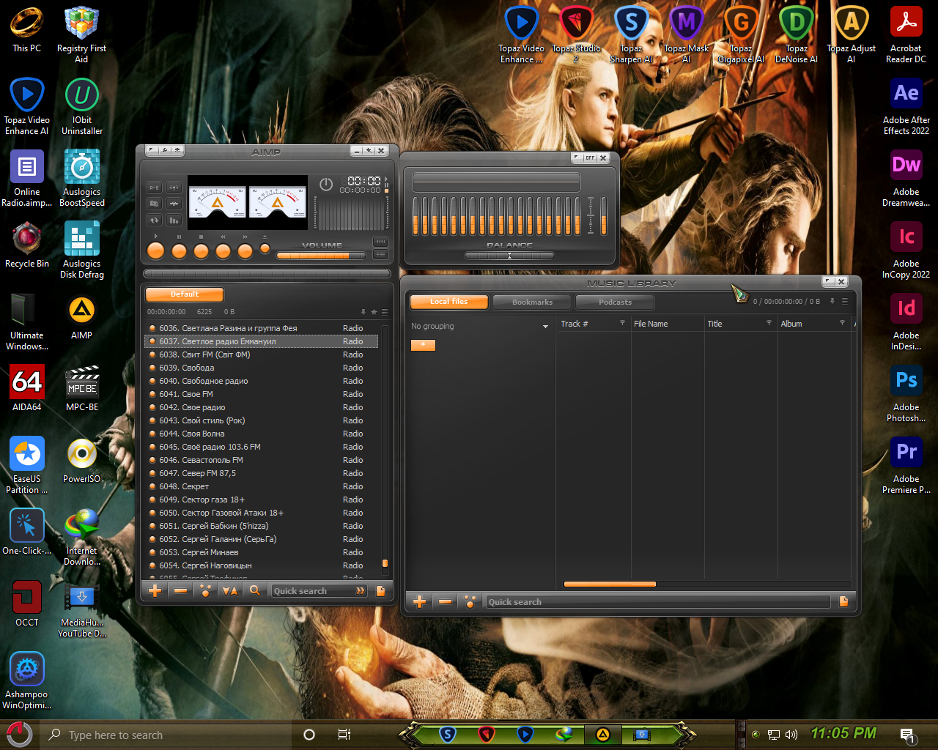The width and height of the screenshot is (938, 750).
Task: Open equalizer presets menu arrow
Action: (x=577, y=157)
